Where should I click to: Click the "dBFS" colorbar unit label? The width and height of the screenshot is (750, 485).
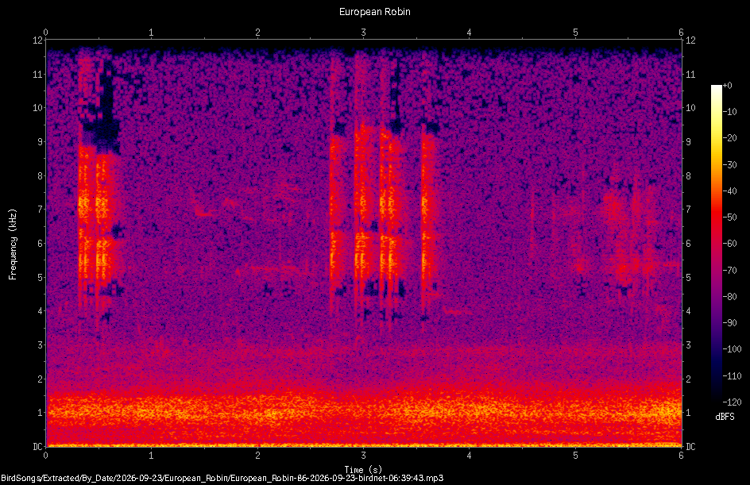coord(725,417)
